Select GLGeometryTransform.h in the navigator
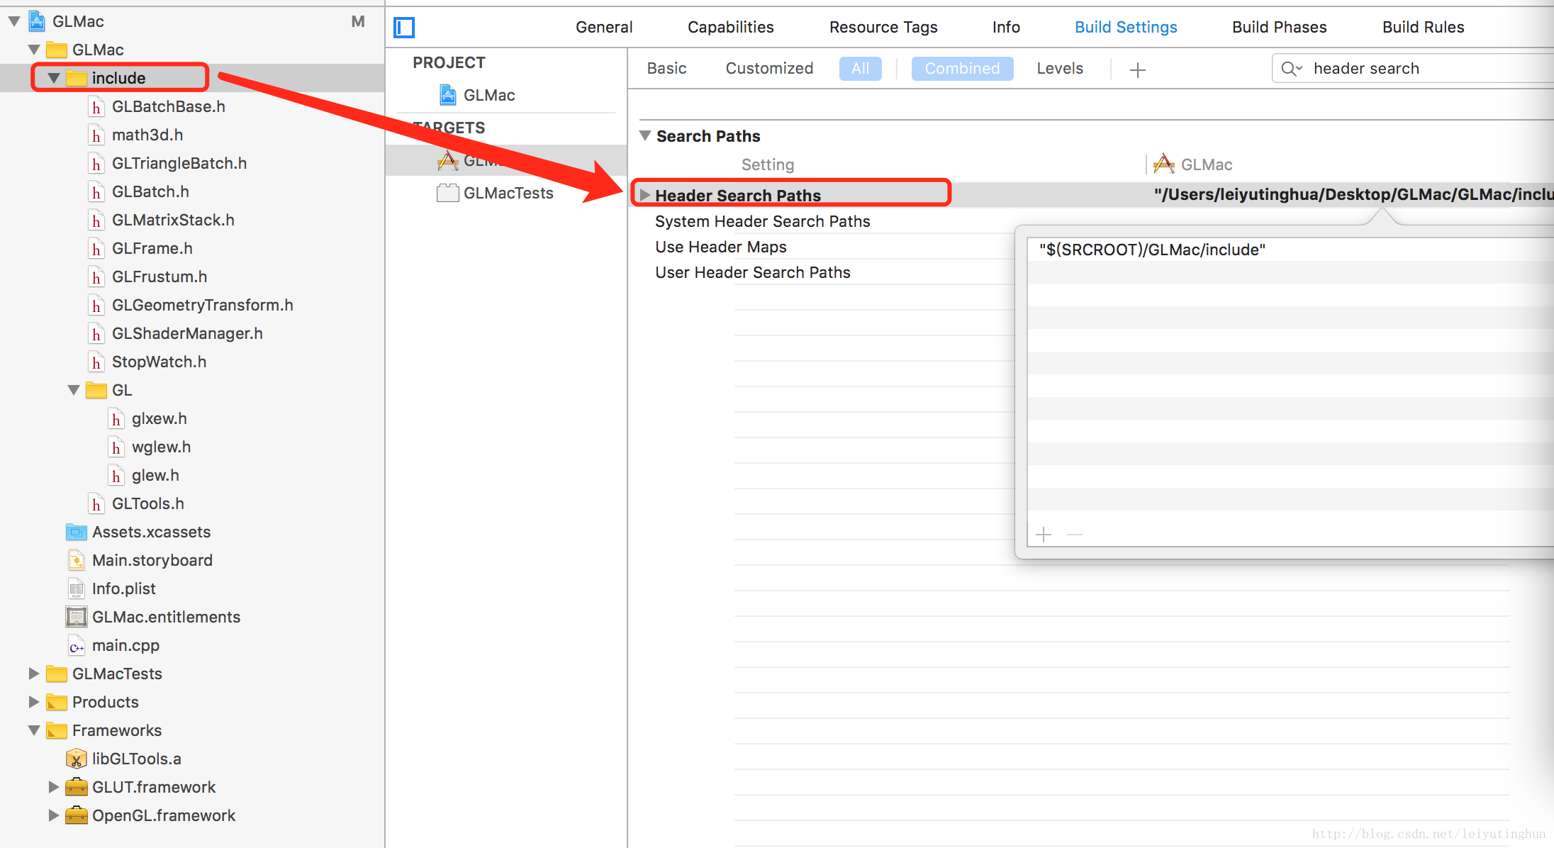1554x848 pixels. pos(203,306)
